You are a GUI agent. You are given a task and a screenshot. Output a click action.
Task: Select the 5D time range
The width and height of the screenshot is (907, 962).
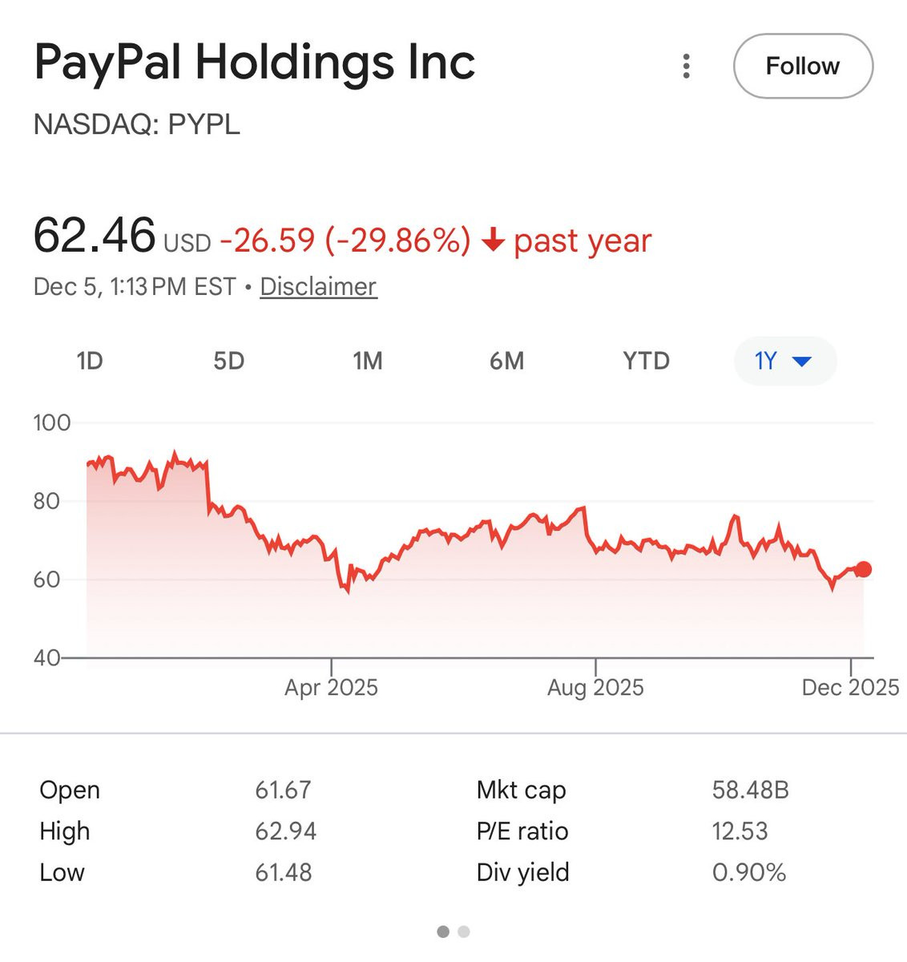click(228, 361)
